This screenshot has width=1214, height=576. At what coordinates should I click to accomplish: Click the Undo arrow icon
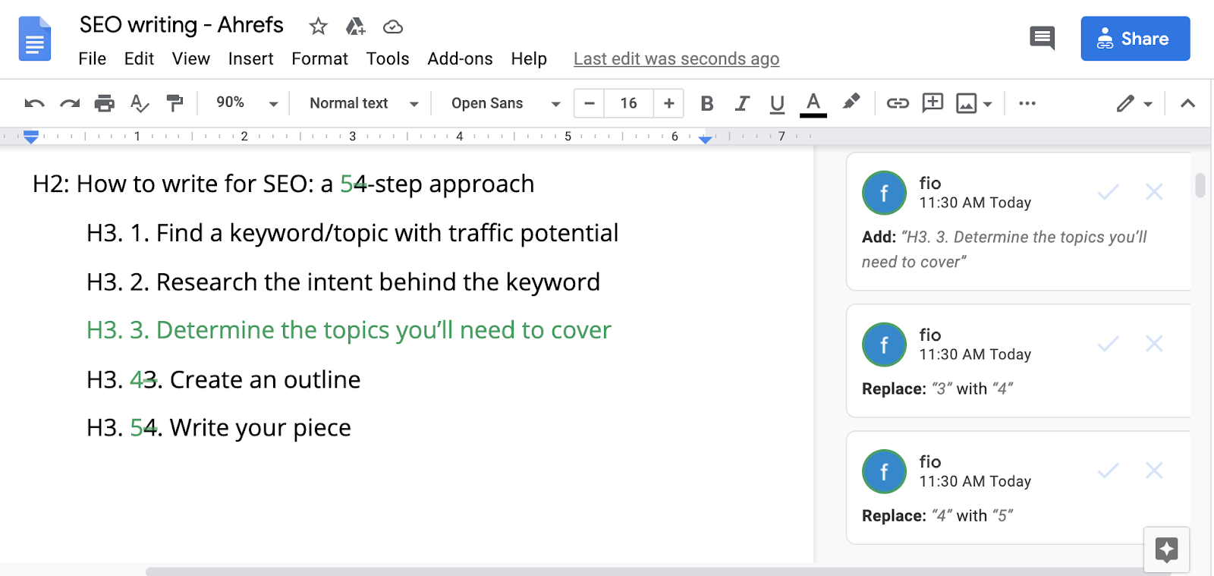pyautogui.click(x=34, y=103)
